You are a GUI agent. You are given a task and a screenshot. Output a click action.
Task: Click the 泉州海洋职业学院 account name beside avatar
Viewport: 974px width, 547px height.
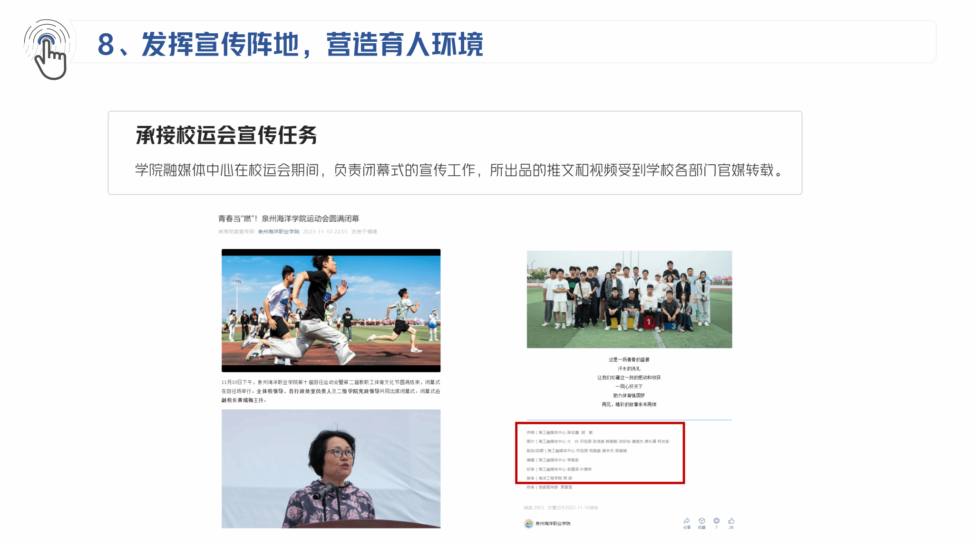click(553, 524)
